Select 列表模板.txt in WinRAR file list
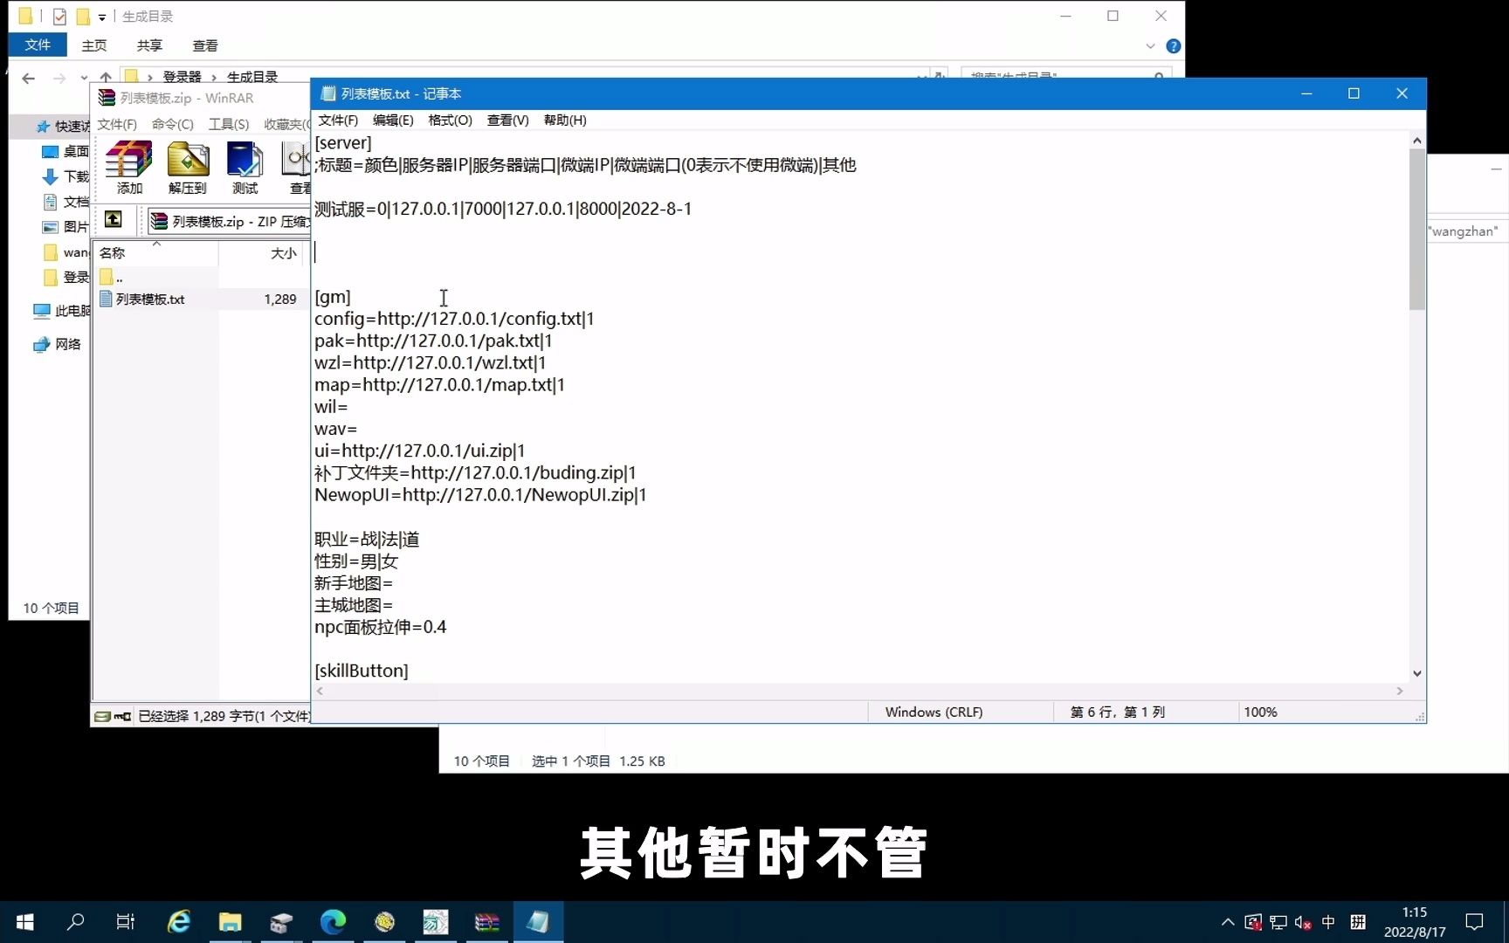The width and height of the screenshot is (1509, 943). pos(150,299)
